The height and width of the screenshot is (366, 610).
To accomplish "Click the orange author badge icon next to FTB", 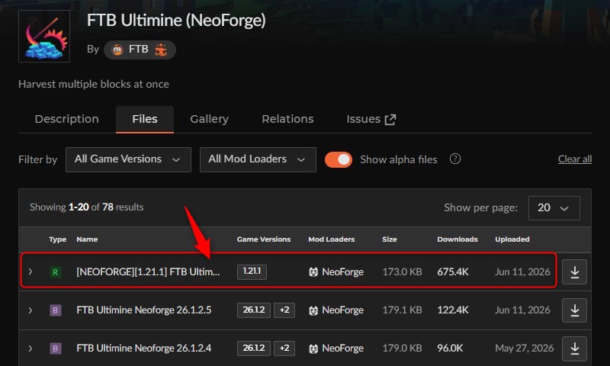I will pos(161,50).
